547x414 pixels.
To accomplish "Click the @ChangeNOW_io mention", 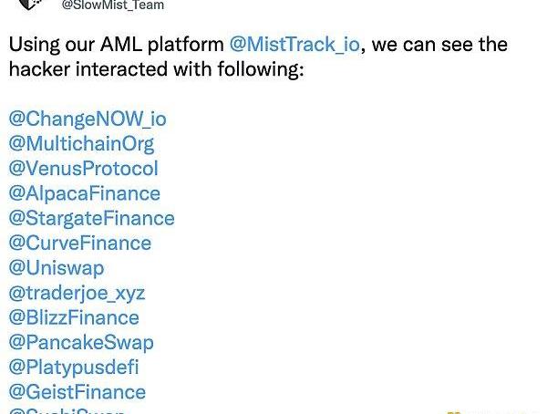I will coord(88,119).
